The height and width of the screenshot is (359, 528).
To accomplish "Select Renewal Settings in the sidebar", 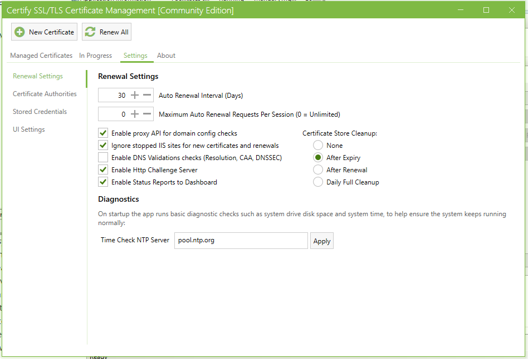I will coord(38,76).
